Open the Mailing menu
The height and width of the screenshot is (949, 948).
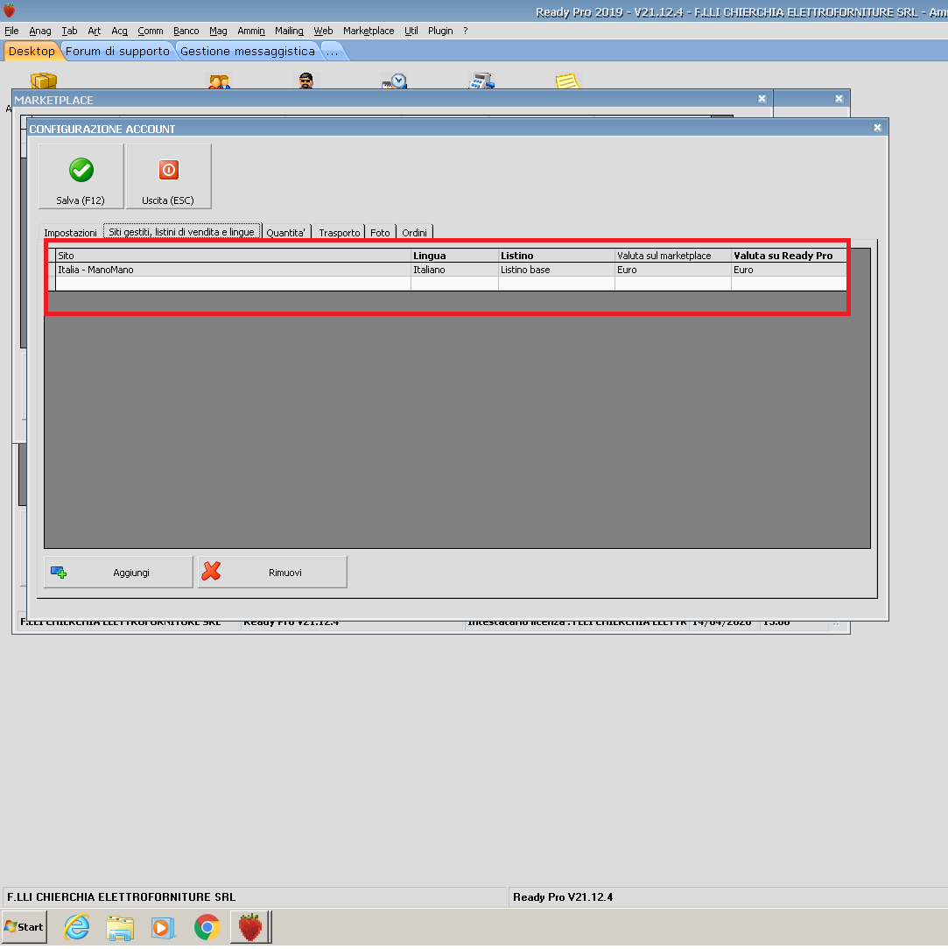tap(289, 31)
